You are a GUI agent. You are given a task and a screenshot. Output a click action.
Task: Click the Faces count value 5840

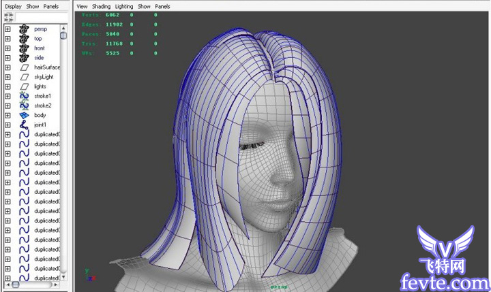coord(113,34)
